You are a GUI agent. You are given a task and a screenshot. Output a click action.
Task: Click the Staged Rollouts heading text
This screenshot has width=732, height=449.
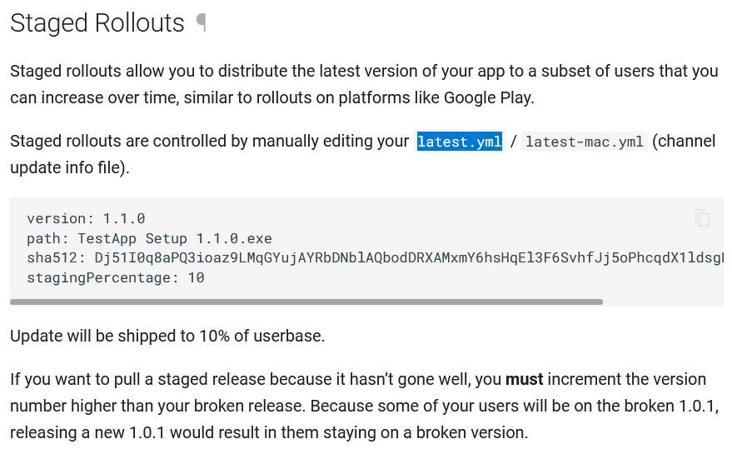[97, 22]
